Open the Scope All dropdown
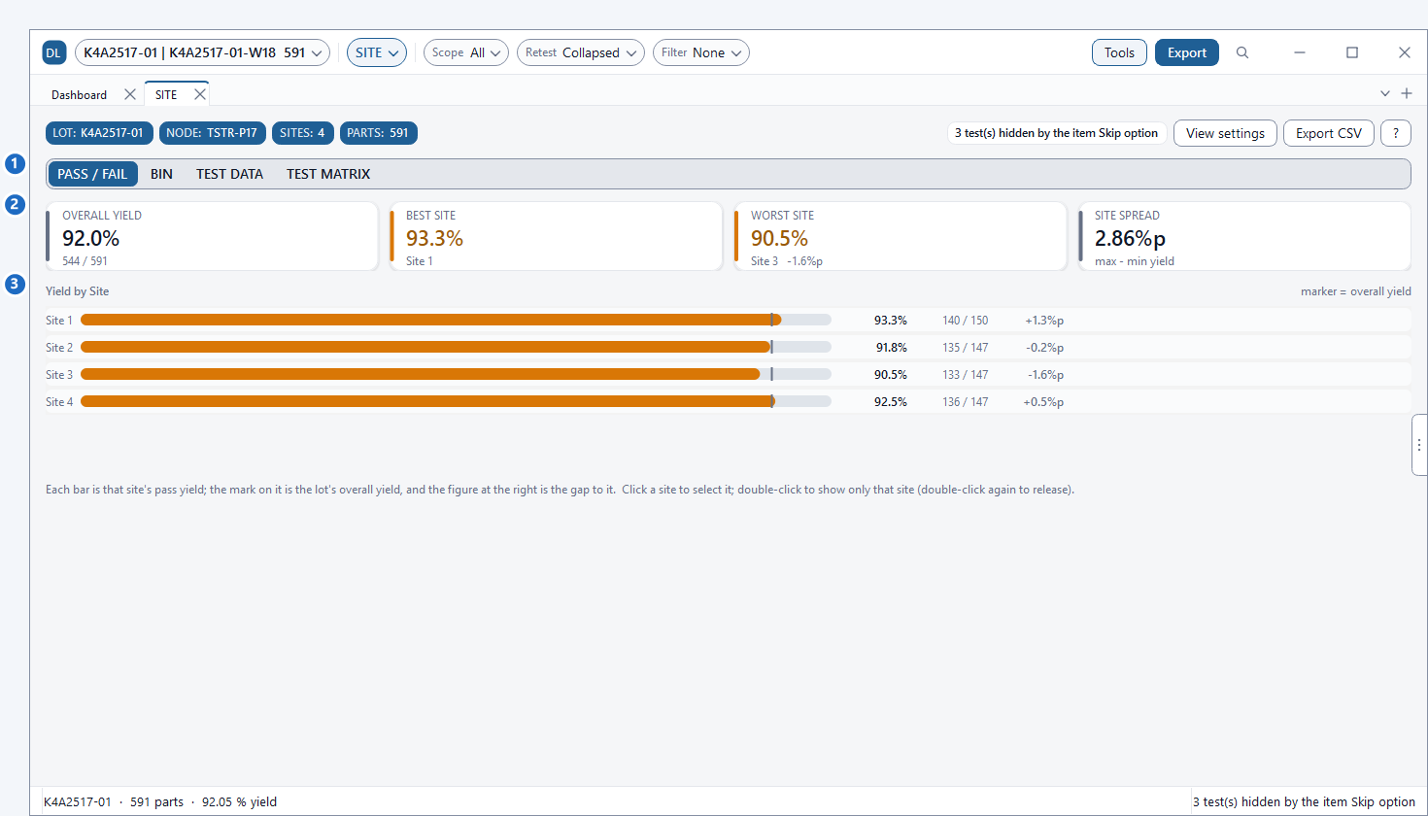Viewport: 1428px width, 816px height. coord(466,52)
